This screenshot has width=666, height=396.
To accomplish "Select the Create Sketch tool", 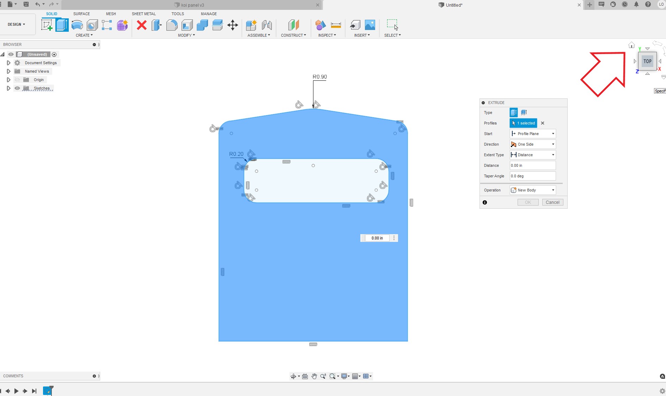I will click(47, 25).
